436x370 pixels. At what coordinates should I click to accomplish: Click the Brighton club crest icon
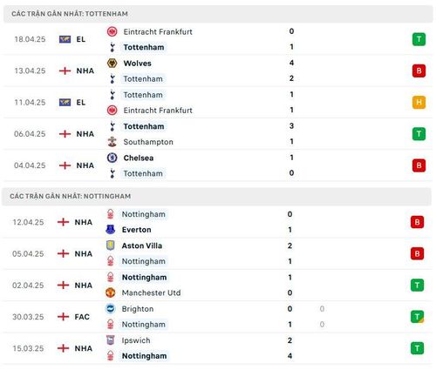point(111,308)
